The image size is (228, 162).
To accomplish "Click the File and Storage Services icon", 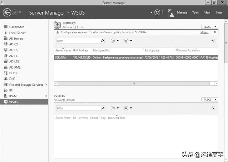I will tap(6, 85).
